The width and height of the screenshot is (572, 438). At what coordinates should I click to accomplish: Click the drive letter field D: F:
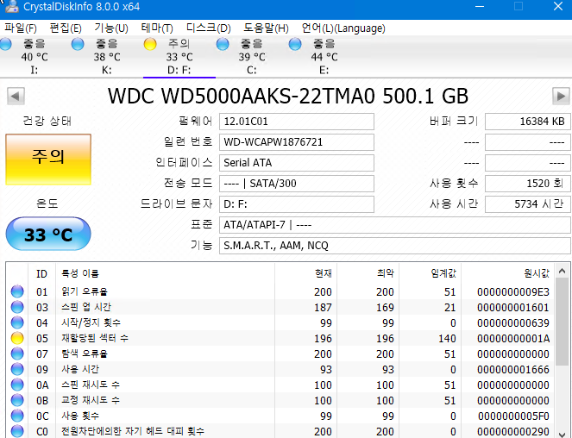[296, 204]
